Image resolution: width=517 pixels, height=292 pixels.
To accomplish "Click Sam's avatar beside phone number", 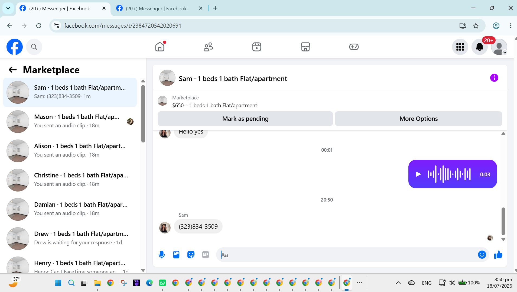I will (165, 228).
